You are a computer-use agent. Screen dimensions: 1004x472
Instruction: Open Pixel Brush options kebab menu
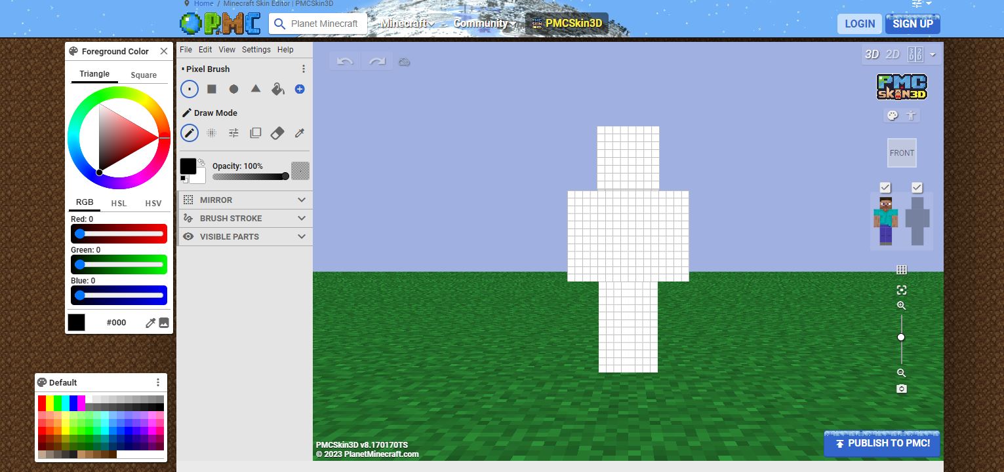[303, 69]
